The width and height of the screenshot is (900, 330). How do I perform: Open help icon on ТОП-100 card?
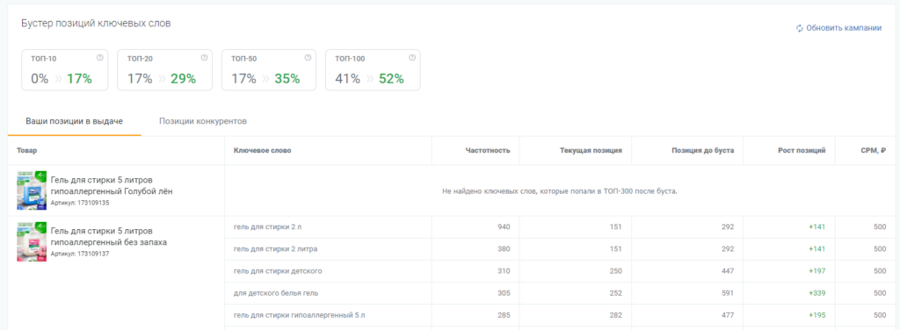tap(411, 57)
